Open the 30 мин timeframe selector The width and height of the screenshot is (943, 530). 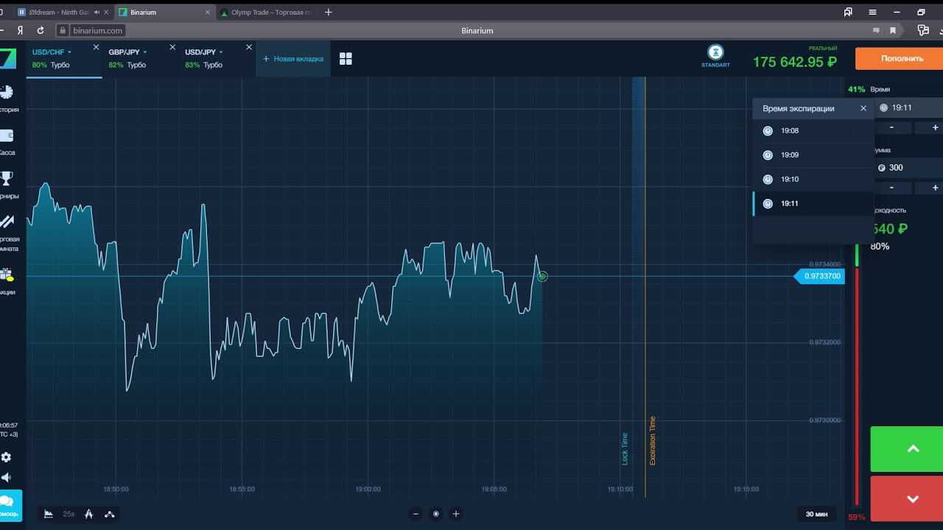816,514
